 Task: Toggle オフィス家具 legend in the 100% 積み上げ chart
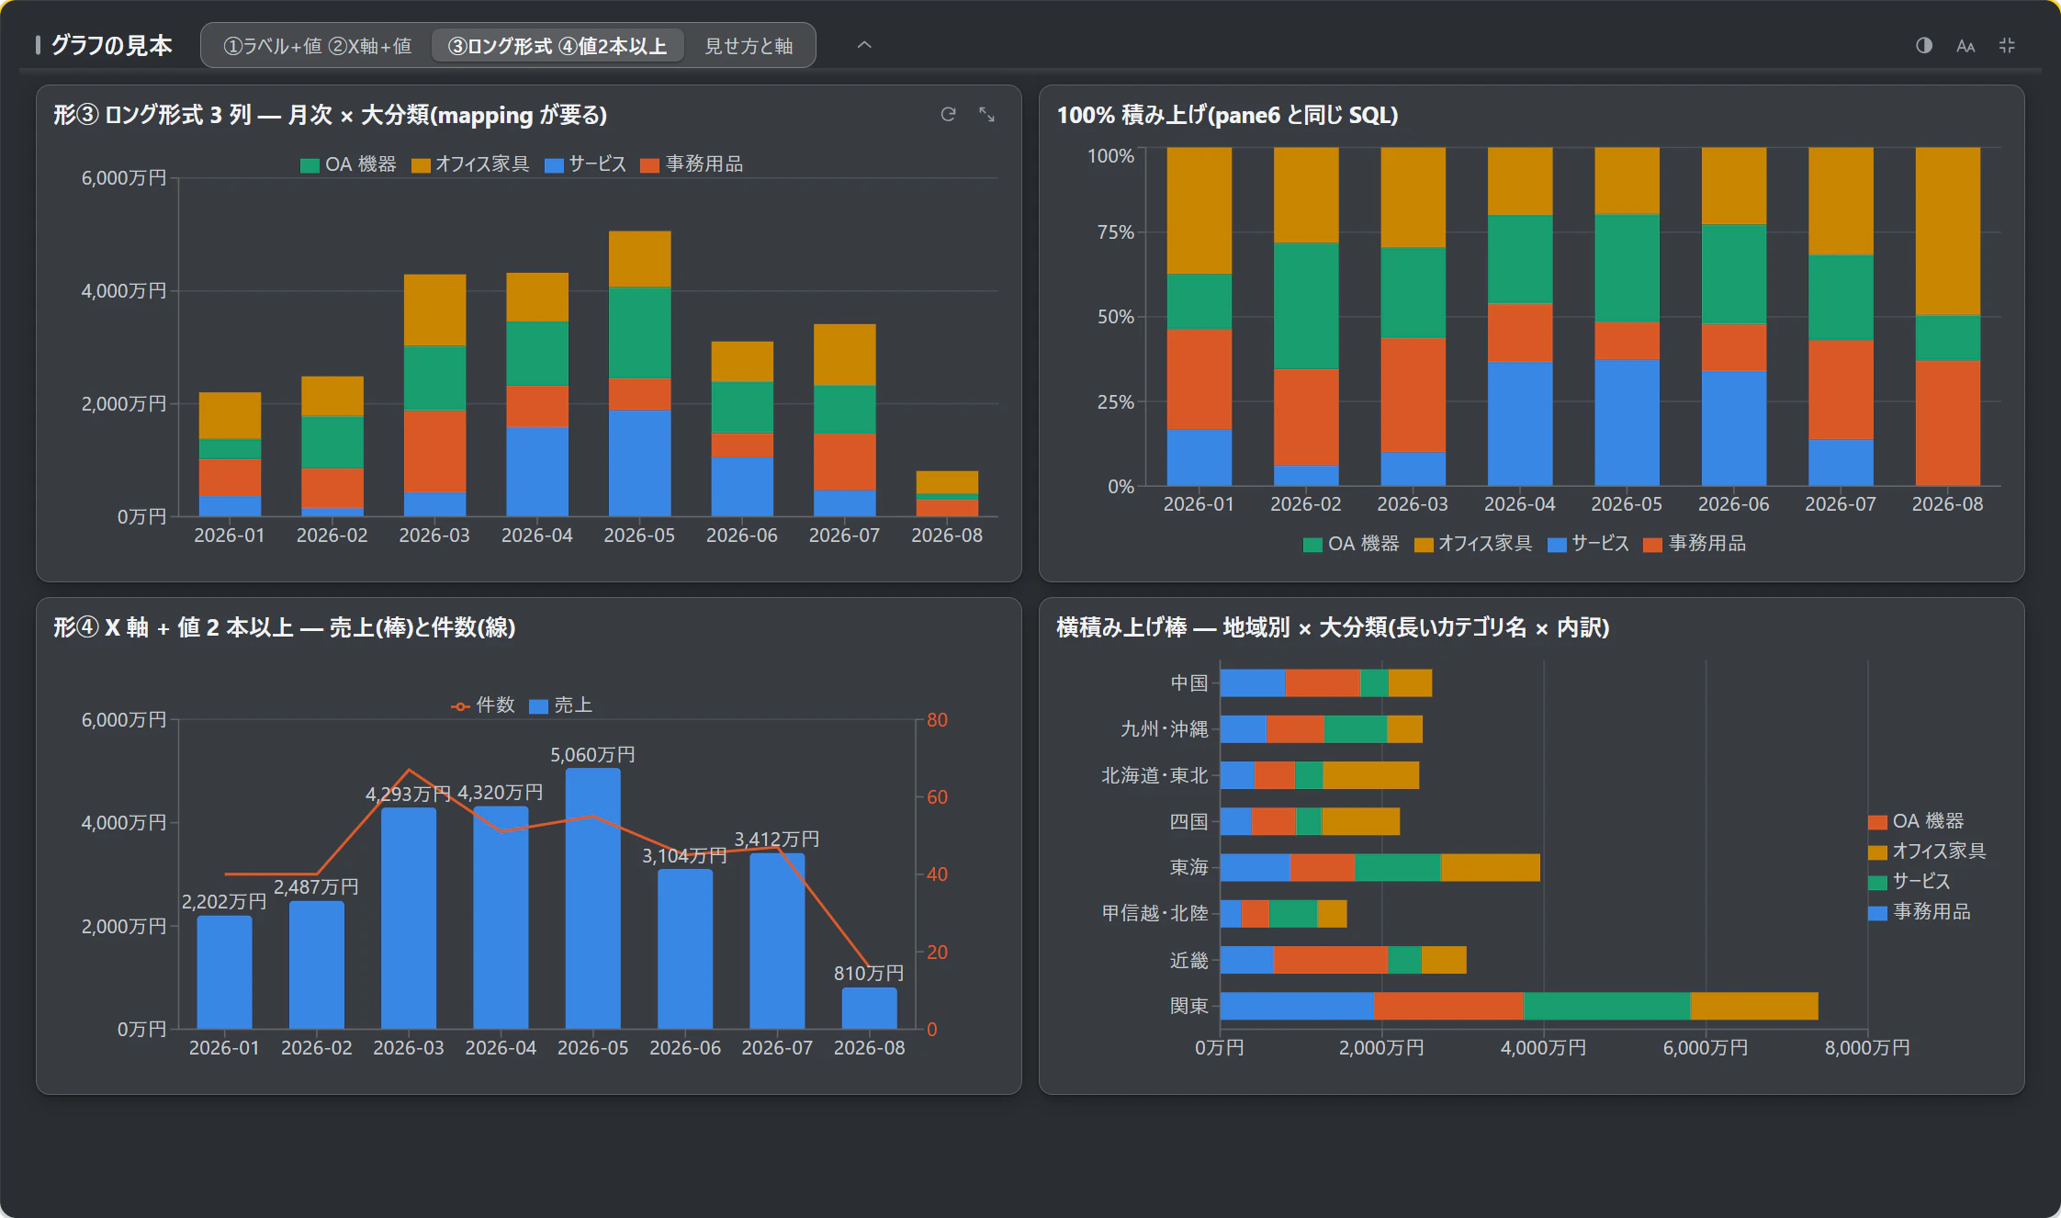[x=1474, y=544]
